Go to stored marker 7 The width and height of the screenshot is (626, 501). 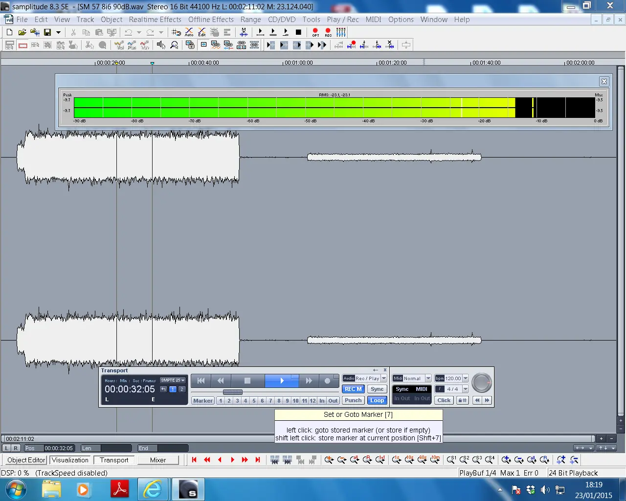pos(270,401)
